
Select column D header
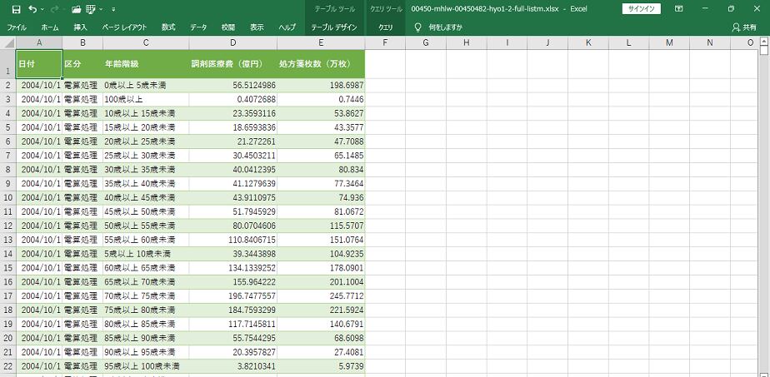click(x=233, y=42)
